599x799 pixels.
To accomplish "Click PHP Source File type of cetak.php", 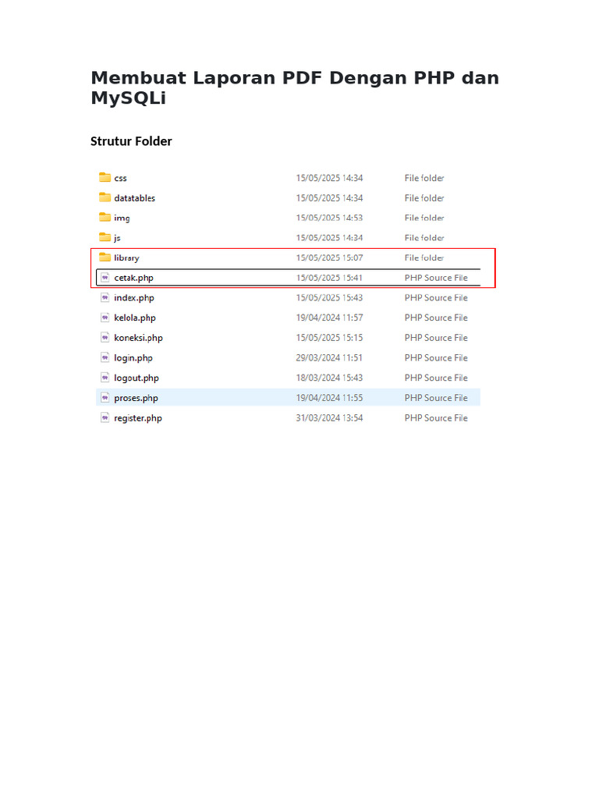I will point(436,278).
